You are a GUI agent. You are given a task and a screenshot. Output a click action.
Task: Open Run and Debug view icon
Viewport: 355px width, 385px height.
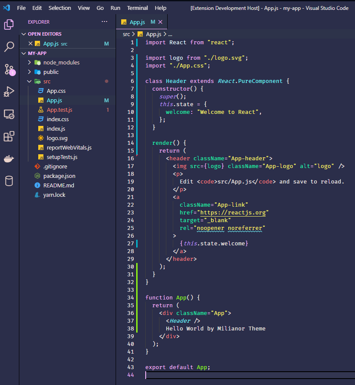coord(9,92)
